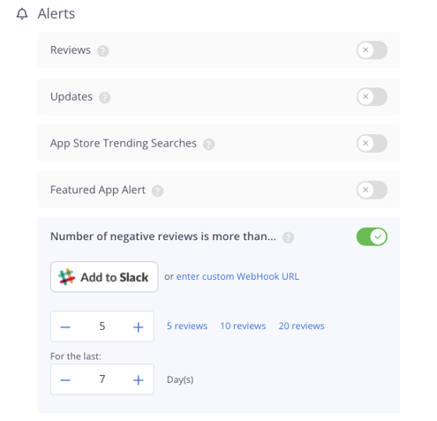Pick the 20 reviews preset
The height and width of the screenshot is (421, 437).
301,326
